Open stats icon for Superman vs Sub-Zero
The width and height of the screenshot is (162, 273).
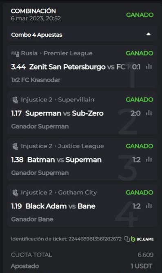tap(149, 113)
